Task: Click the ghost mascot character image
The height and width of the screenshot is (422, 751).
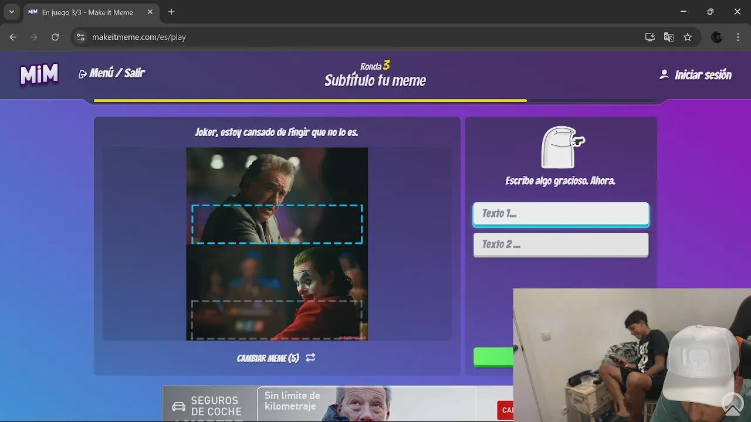Action: pos(561,147)
